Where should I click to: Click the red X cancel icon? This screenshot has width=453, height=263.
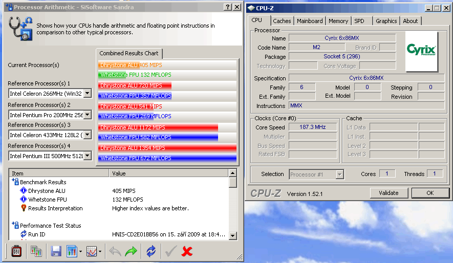[x=187, y=251]
